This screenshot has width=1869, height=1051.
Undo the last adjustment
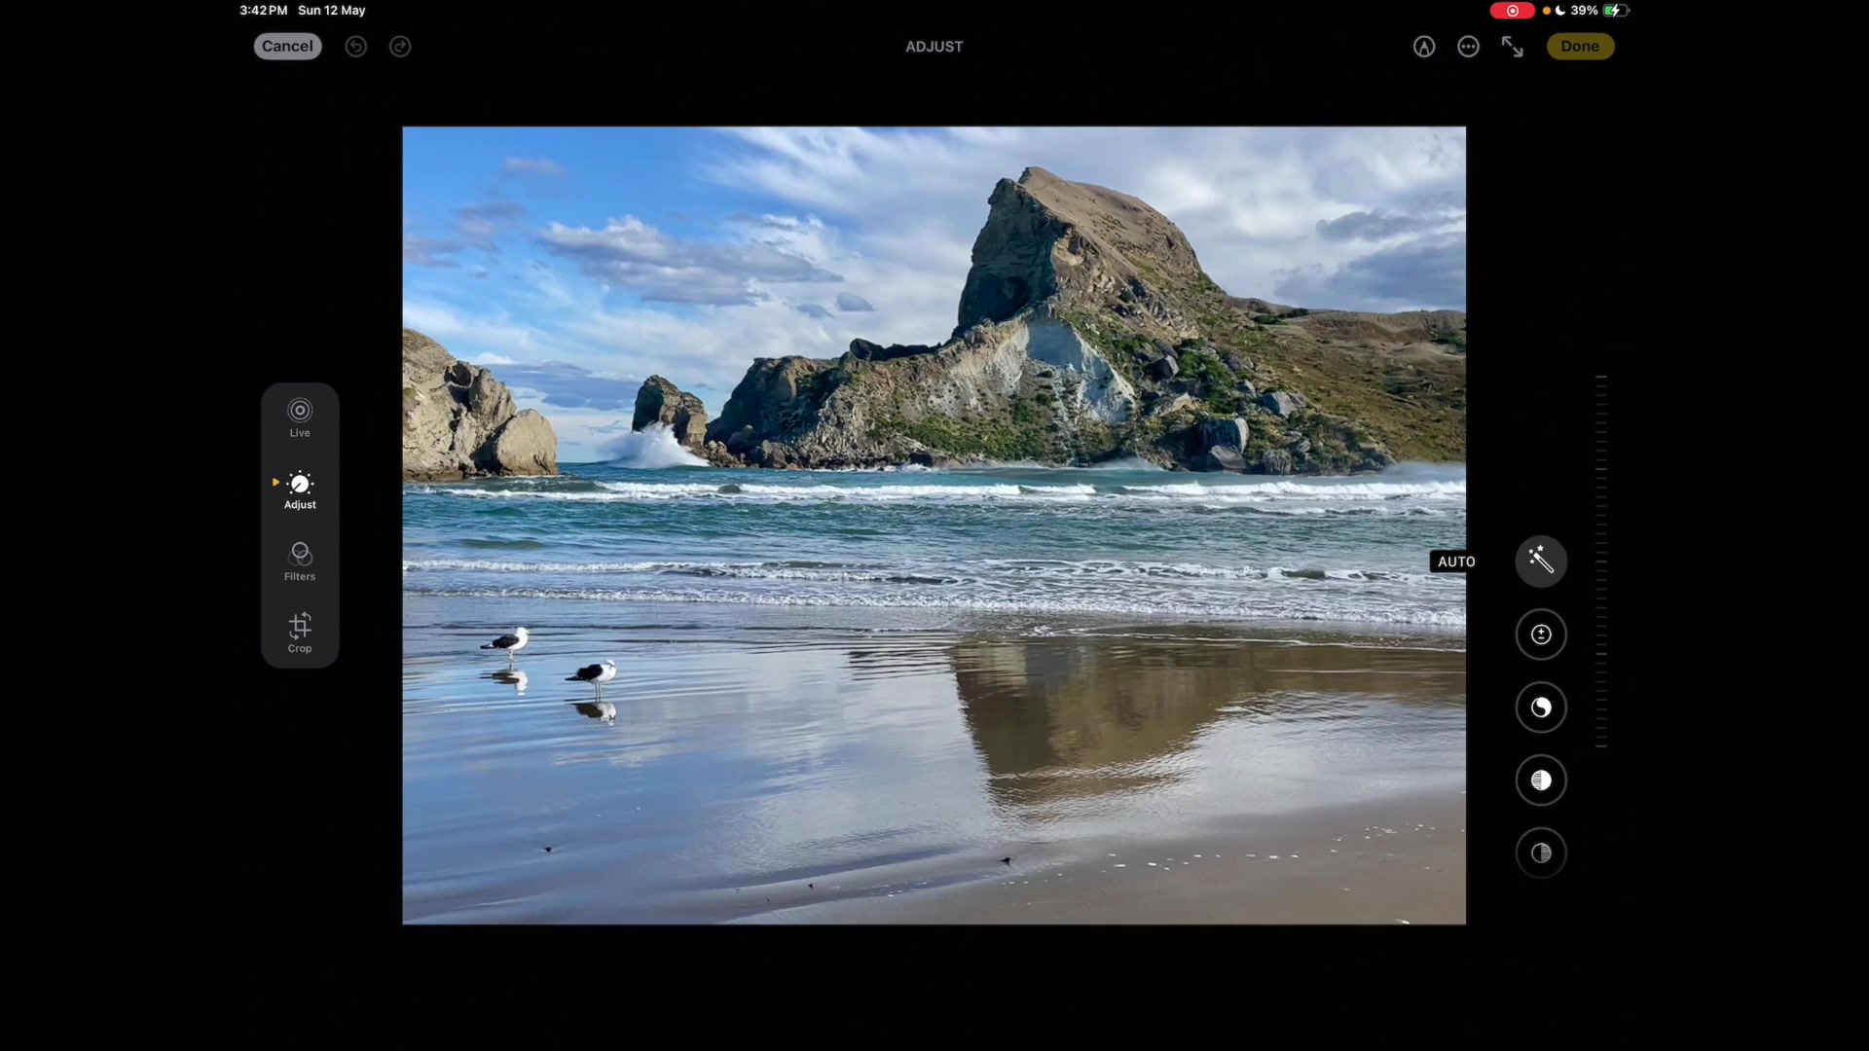356,46
